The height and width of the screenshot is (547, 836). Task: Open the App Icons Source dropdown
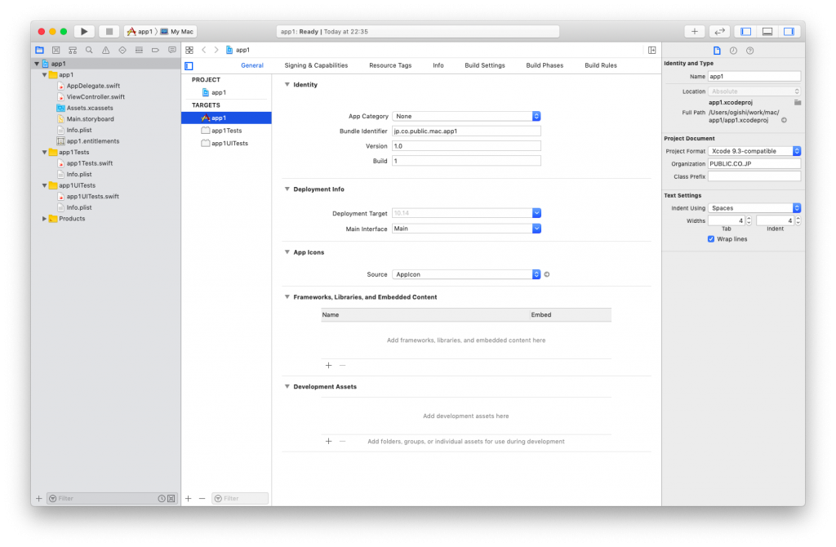coord(466,274)
